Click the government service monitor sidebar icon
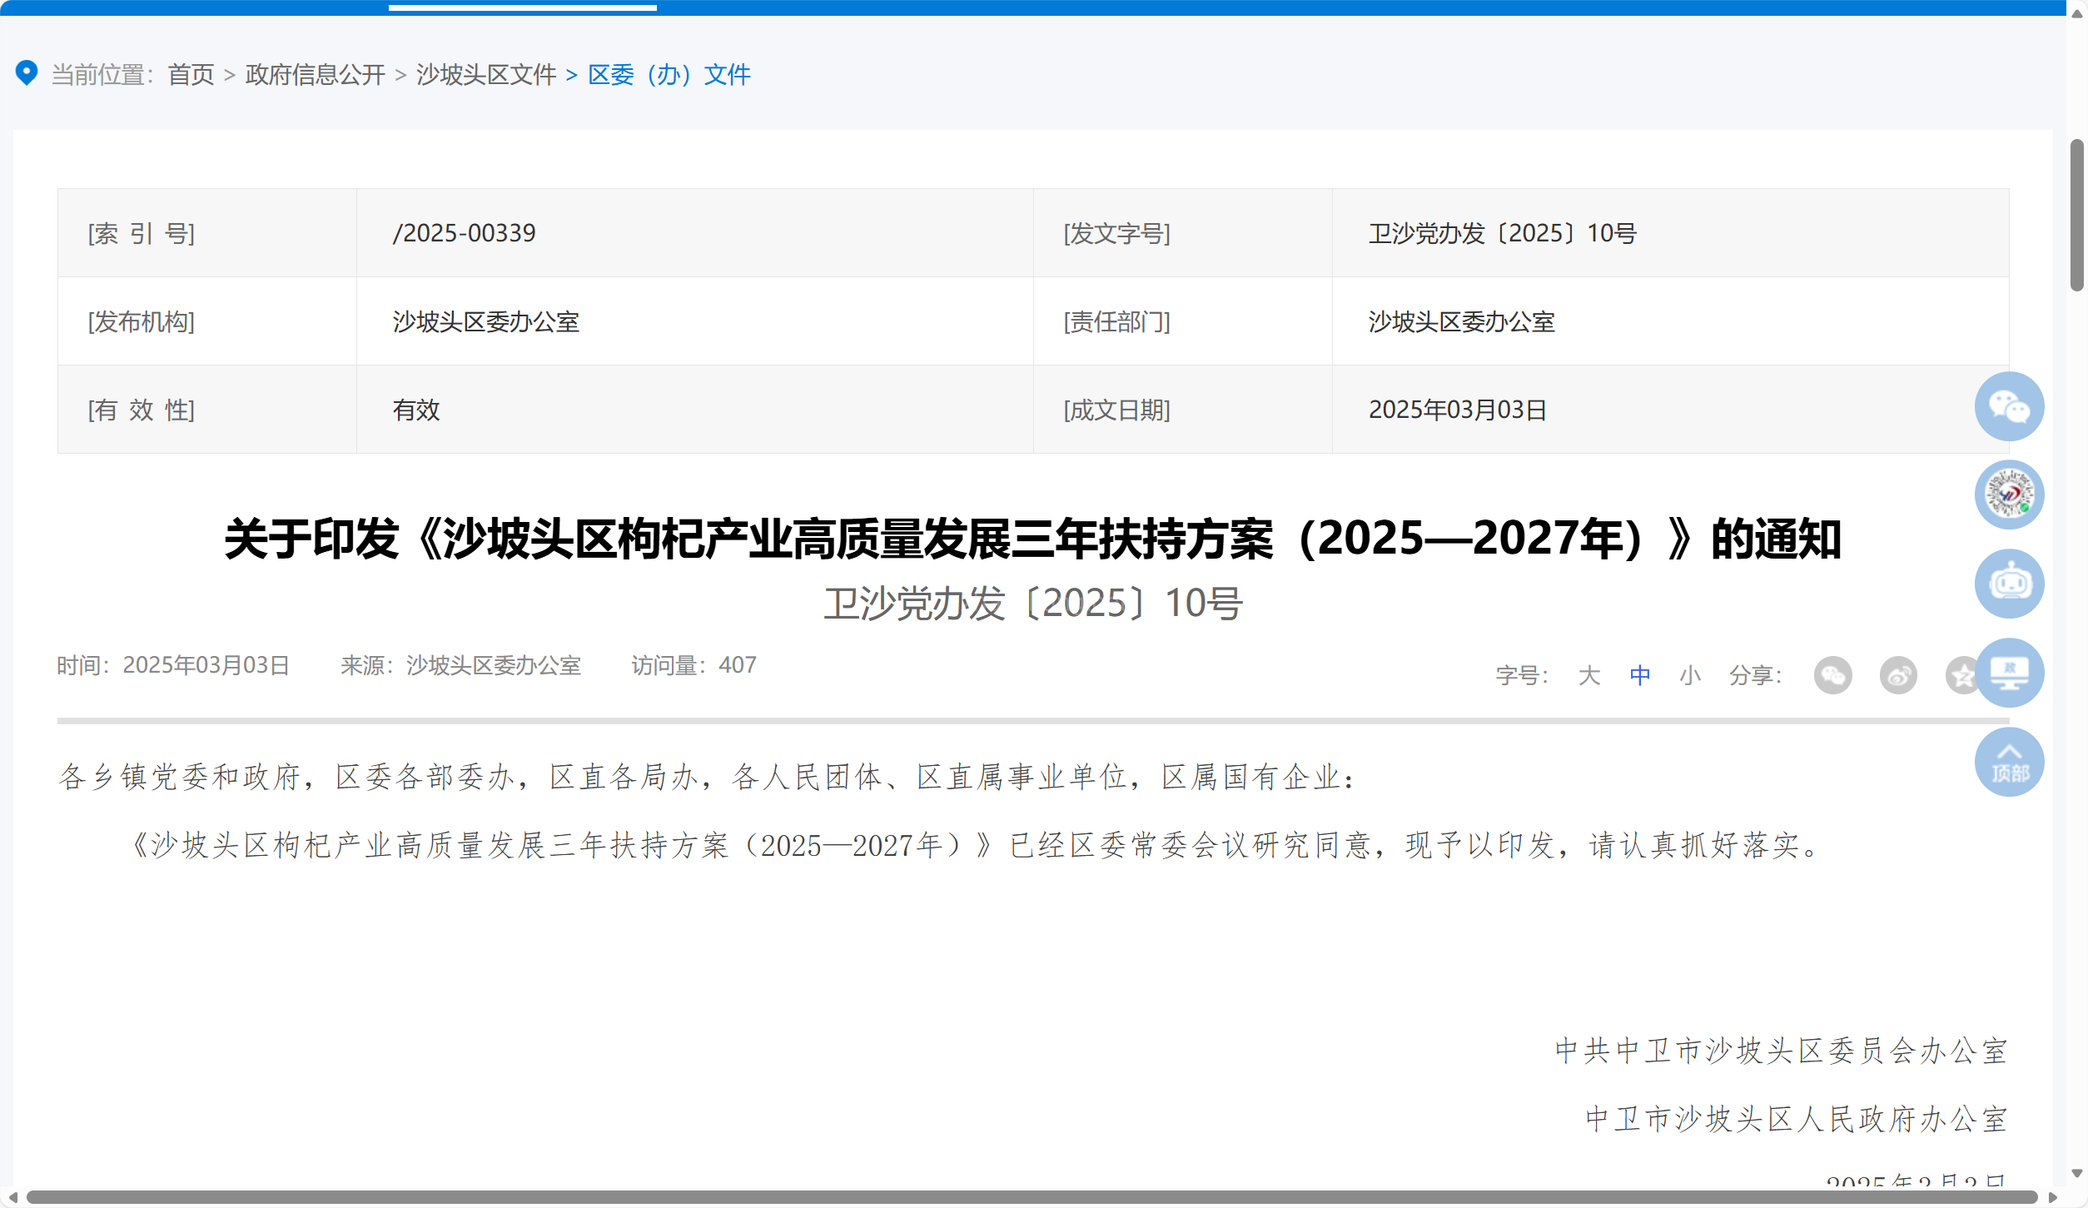 tap(2008, 673)
